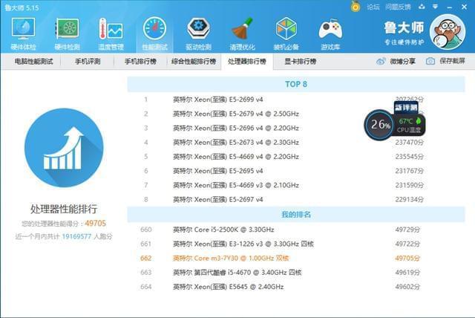475x318 pixels.
Task: Switch to 手机排行榜 tab
Action: coord(140,61)
